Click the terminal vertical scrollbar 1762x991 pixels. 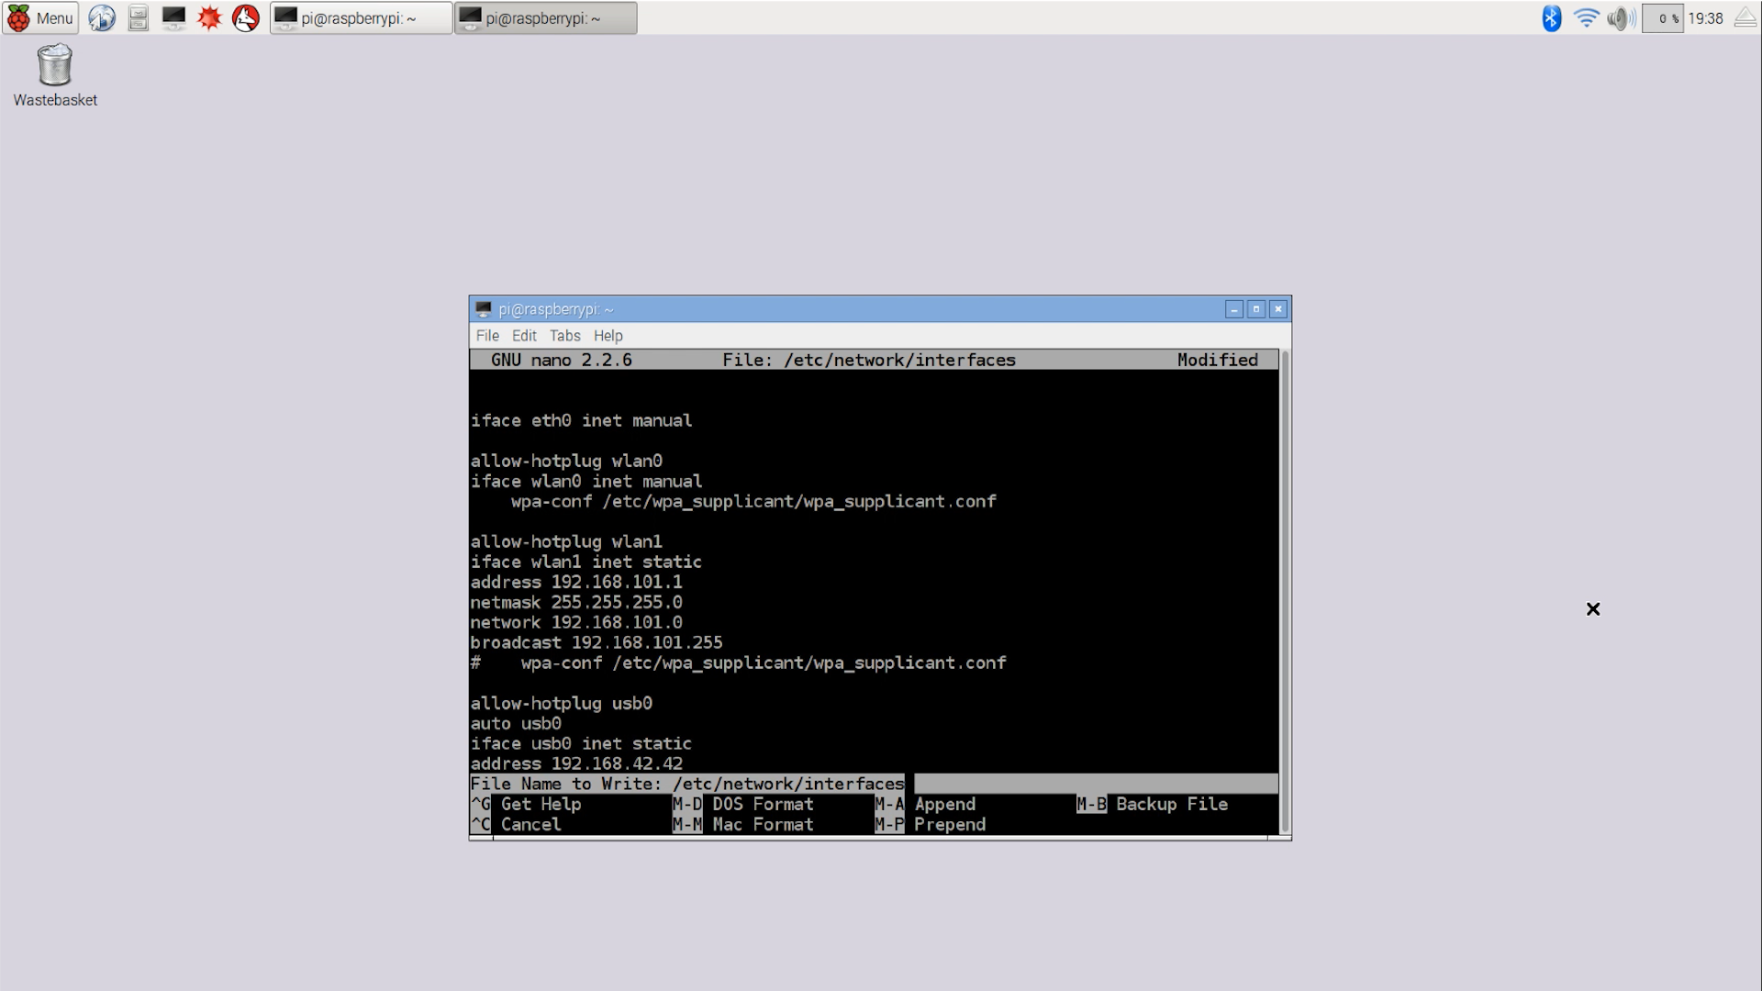[x=1285, y=592]
